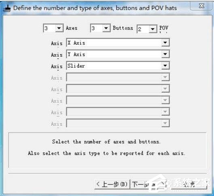Open the Buttons count dropdown arrow
Screen dimensions: 214x196
coord(106,28)
